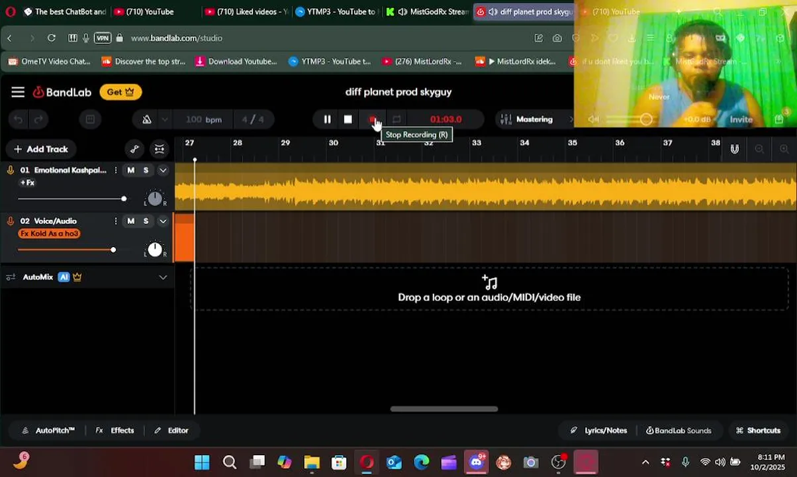The height and width of the screenshot is (477, 797).
Task: Undo the last action
Action: coord(19,119)
